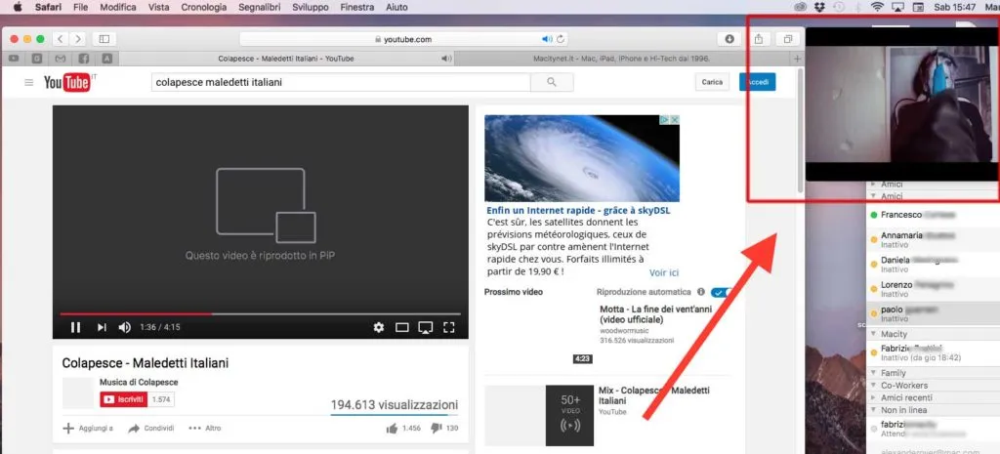The height and width of the screenshot is (454, 1000).
Task: Open Dropbox menu bar icon
Action: (x=820, y=7)
